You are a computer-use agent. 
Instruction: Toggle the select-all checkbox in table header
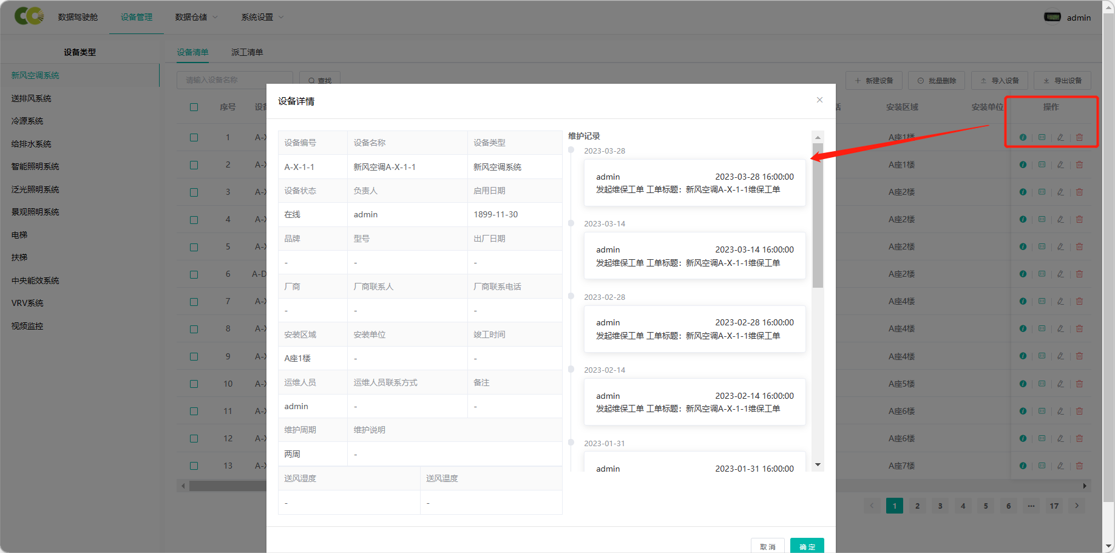tap(194, 107)
